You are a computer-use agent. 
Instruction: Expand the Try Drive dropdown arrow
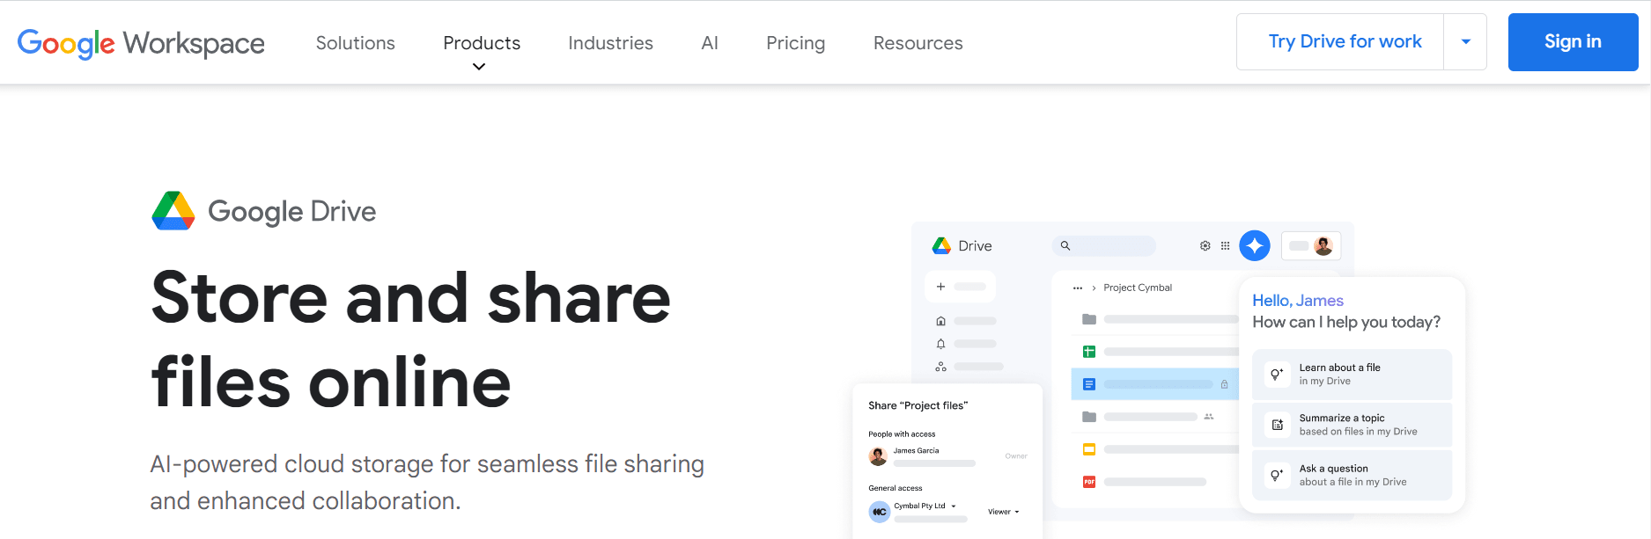coord(1466,41)
